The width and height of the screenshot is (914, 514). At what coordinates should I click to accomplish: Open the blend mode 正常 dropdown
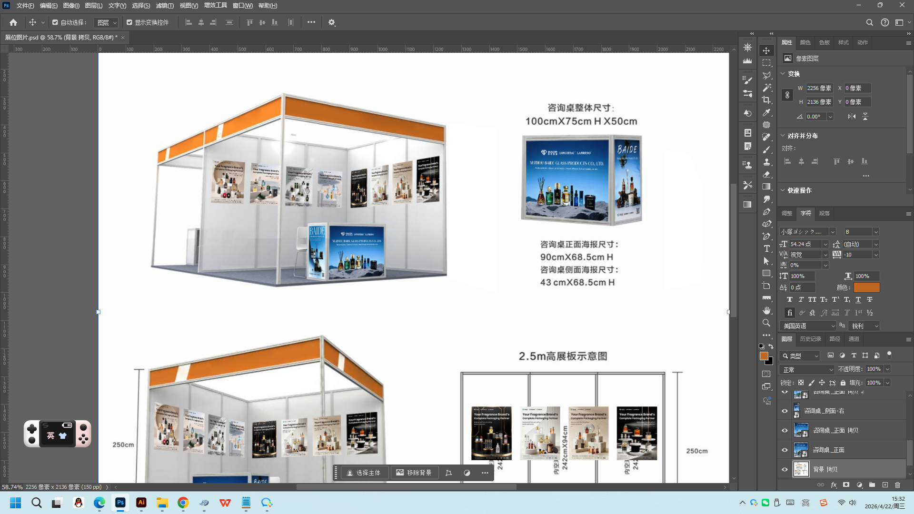point(807,369)
